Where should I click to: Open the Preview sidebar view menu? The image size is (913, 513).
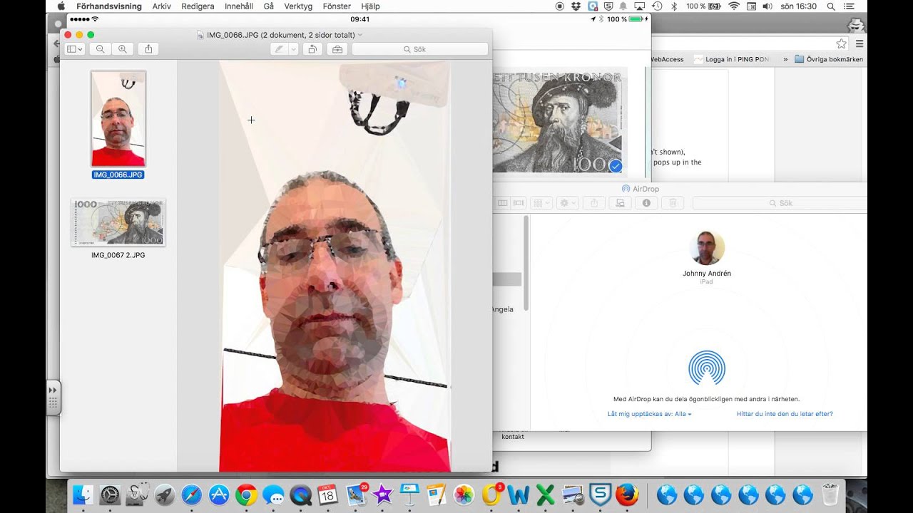pos(74,49)
